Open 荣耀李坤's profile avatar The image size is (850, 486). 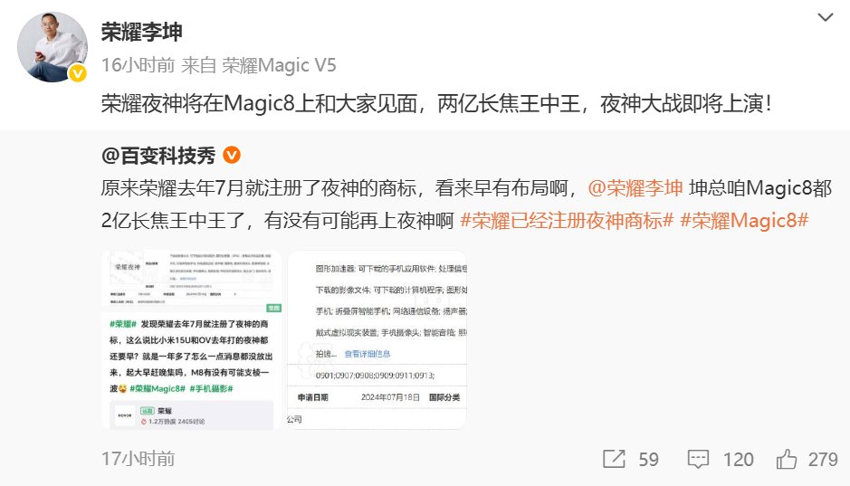click(53, 47)
